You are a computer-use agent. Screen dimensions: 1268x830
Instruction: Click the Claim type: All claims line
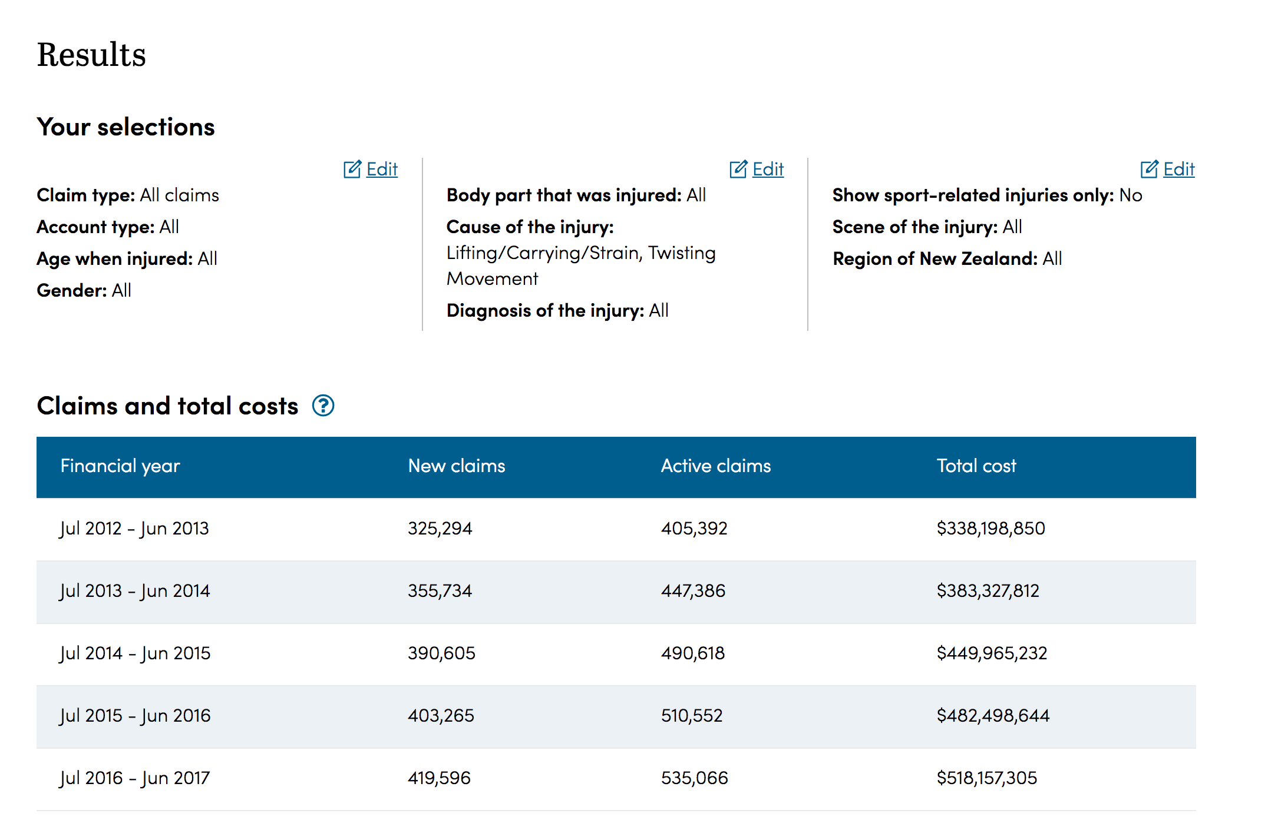[128, 195]
